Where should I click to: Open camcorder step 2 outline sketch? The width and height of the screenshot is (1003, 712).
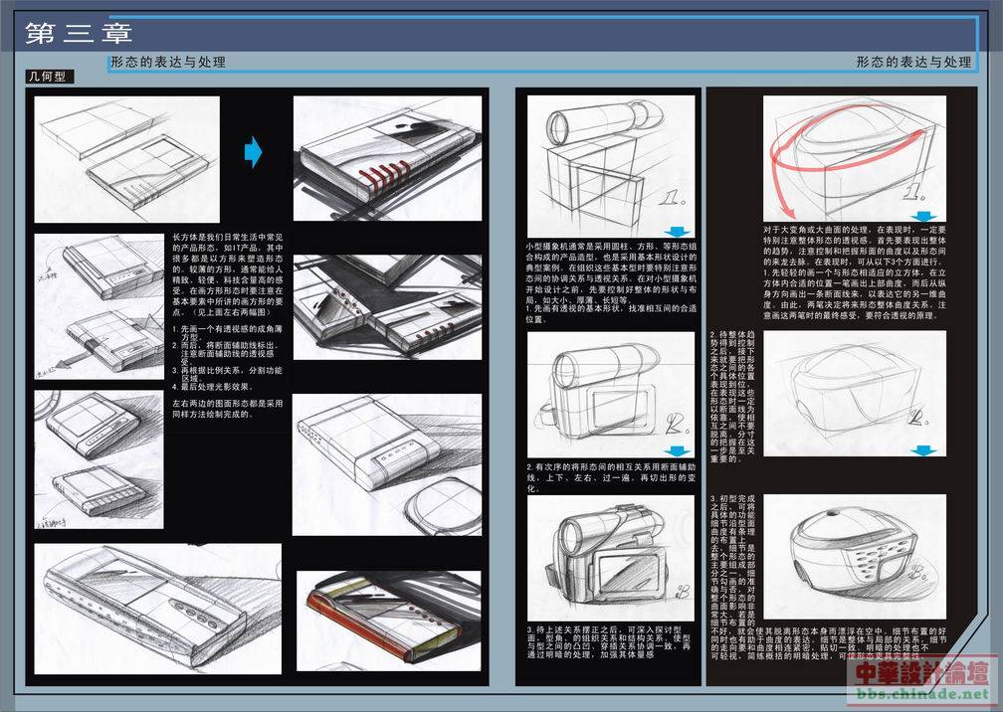(x=611, y=395)
